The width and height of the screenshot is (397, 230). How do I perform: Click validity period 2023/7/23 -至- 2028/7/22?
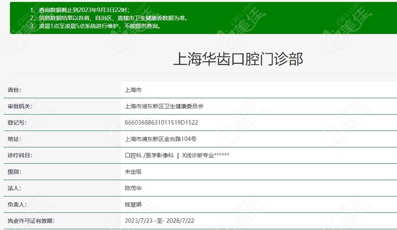click(x=159, y=221)
